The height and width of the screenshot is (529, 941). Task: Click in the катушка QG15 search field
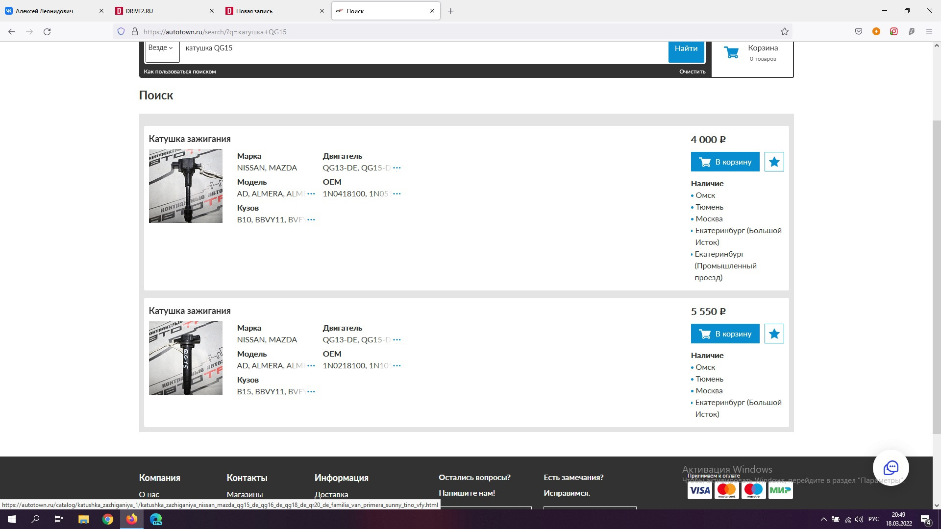click(424, 51)
